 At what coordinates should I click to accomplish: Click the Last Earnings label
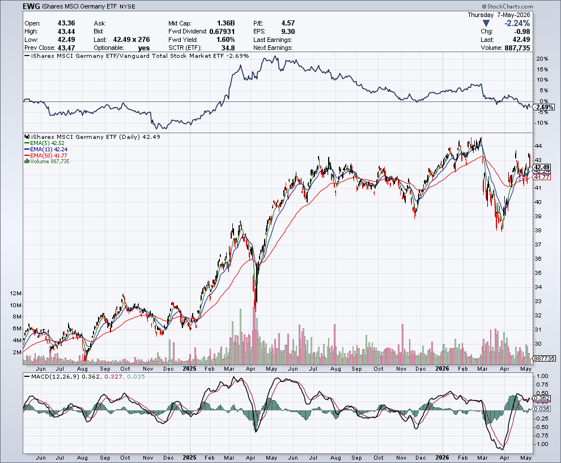(273, 40)
